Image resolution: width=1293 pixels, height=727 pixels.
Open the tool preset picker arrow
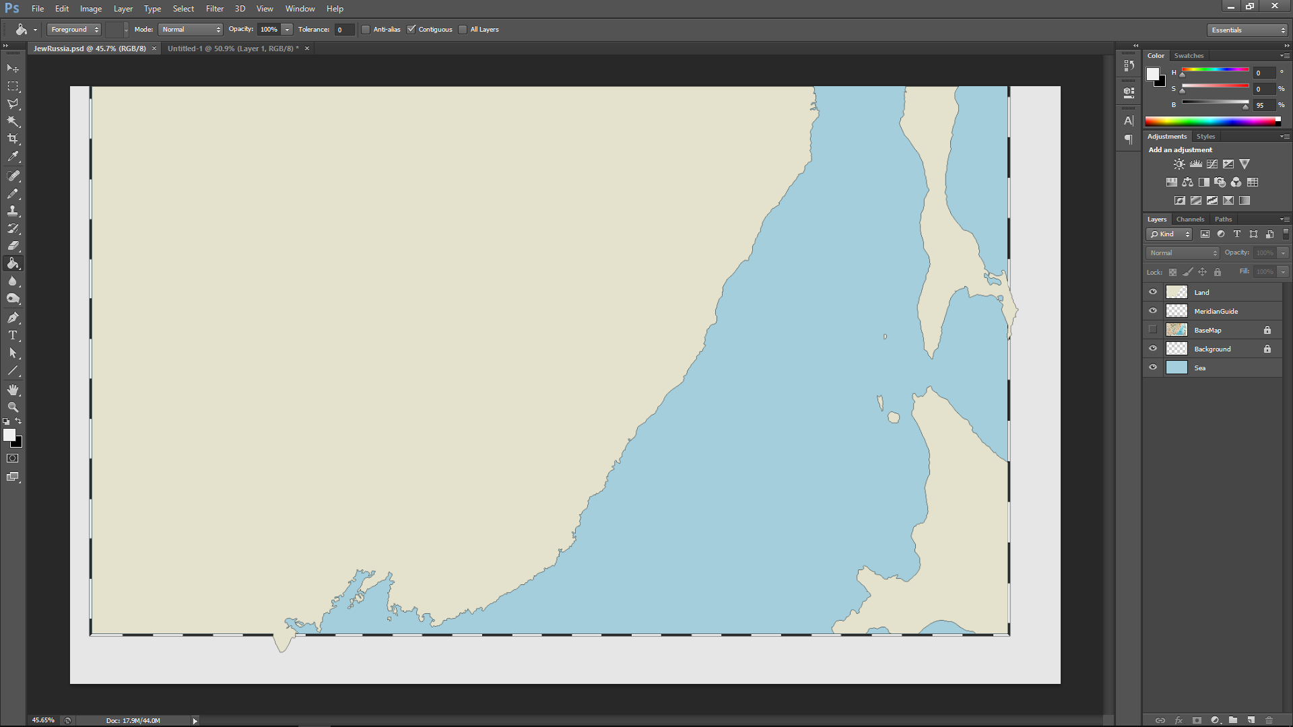point(35,30)
